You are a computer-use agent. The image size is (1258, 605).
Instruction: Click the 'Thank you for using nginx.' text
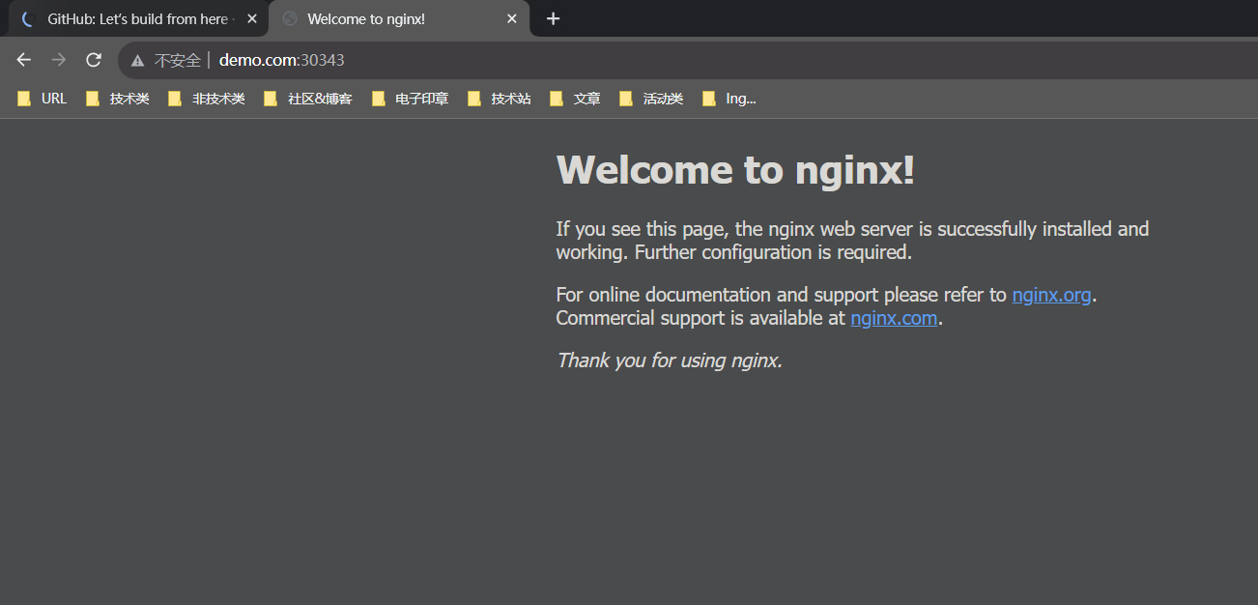669,360
